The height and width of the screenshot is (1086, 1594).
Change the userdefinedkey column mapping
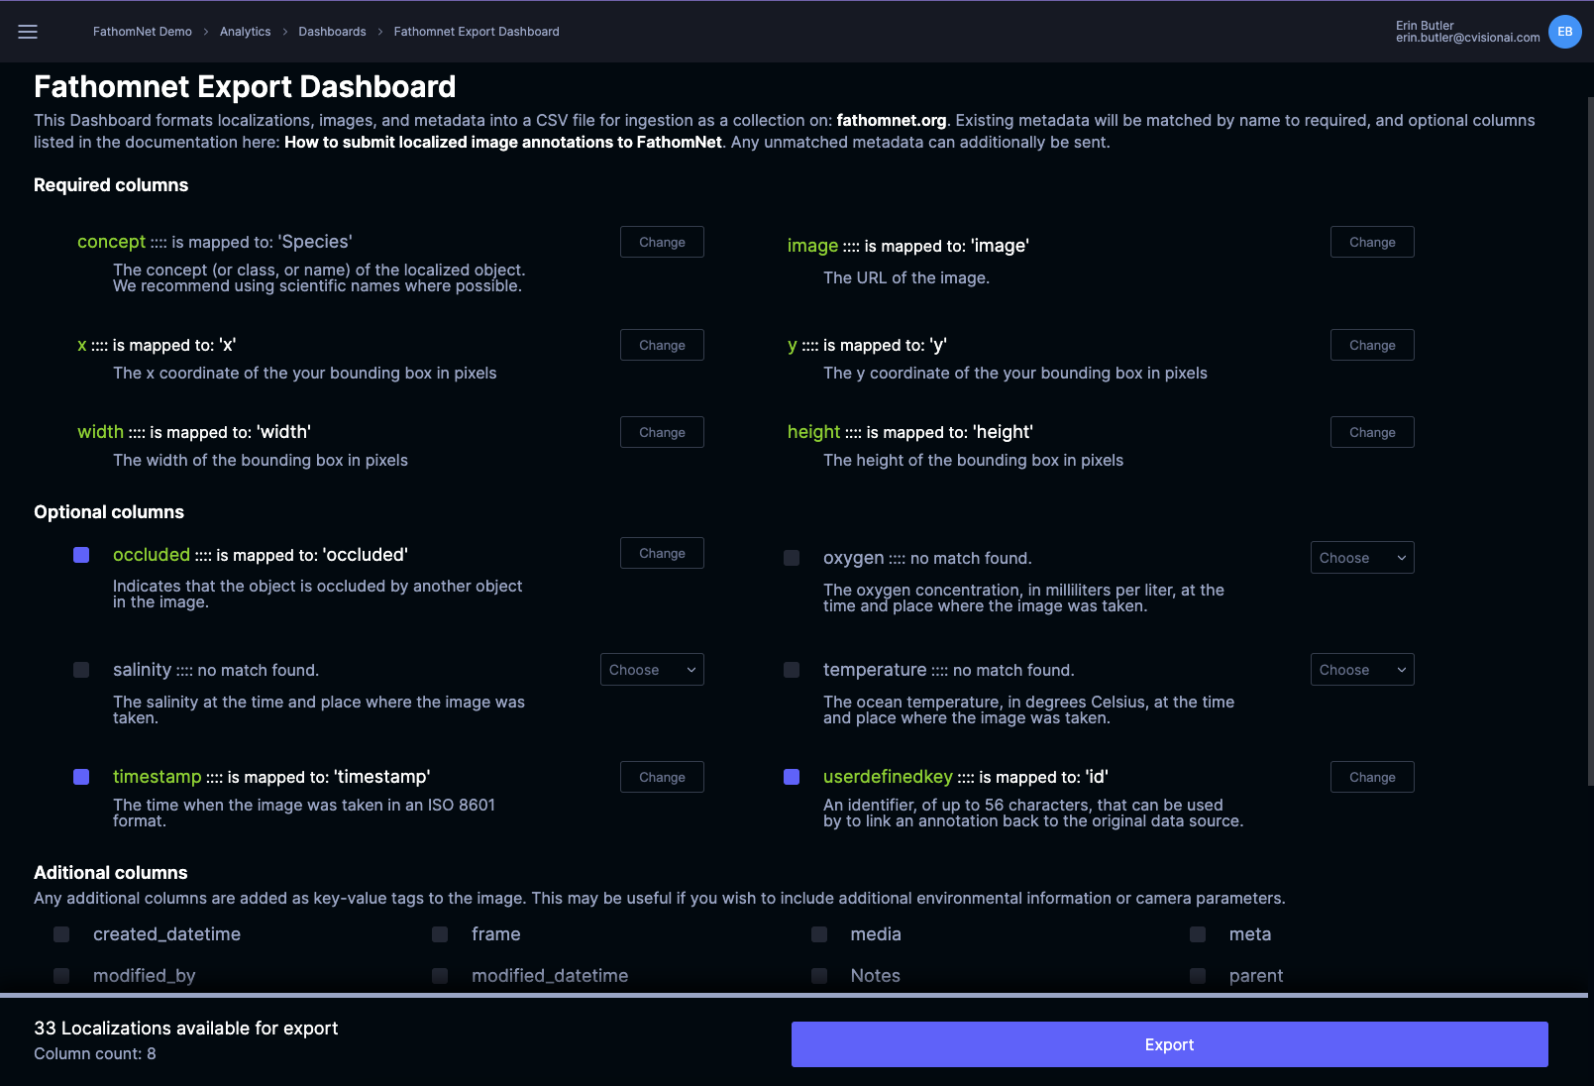coord(1372,777)
